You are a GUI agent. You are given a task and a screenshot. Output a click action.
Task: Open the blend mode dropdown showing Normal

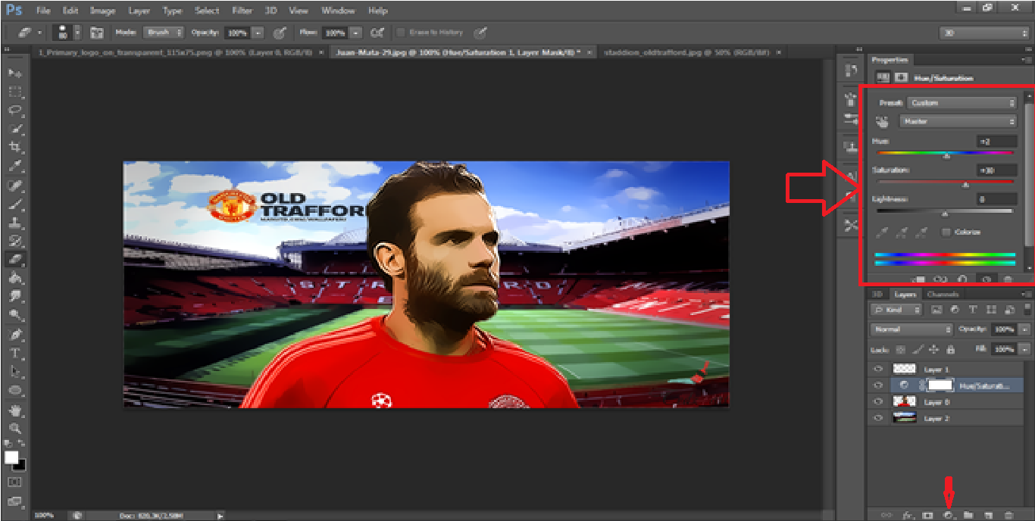tap(911, 330)
